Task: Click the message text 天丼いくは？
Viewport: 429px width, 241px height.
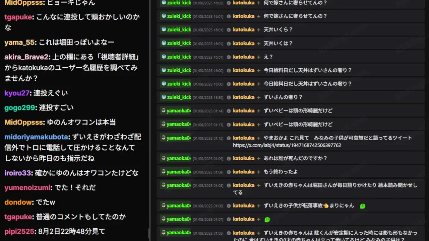Action: click(x=278, y=44)
